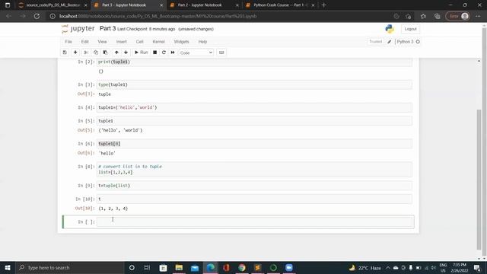This screenshot has height=274, width=487.
Task: Click the browser address bar
Action: 218,16
